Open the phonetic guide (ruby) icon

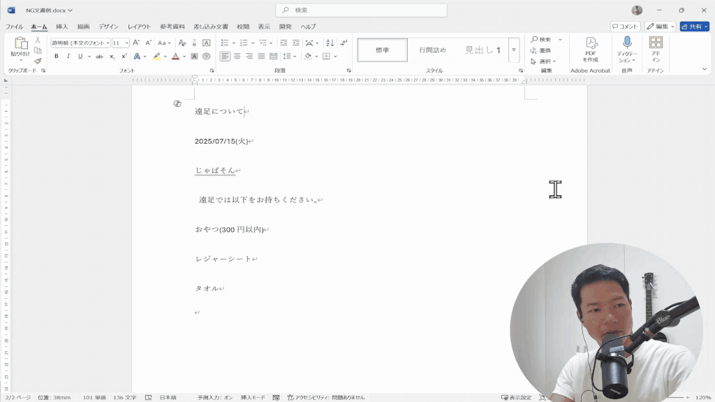[194, 43]
